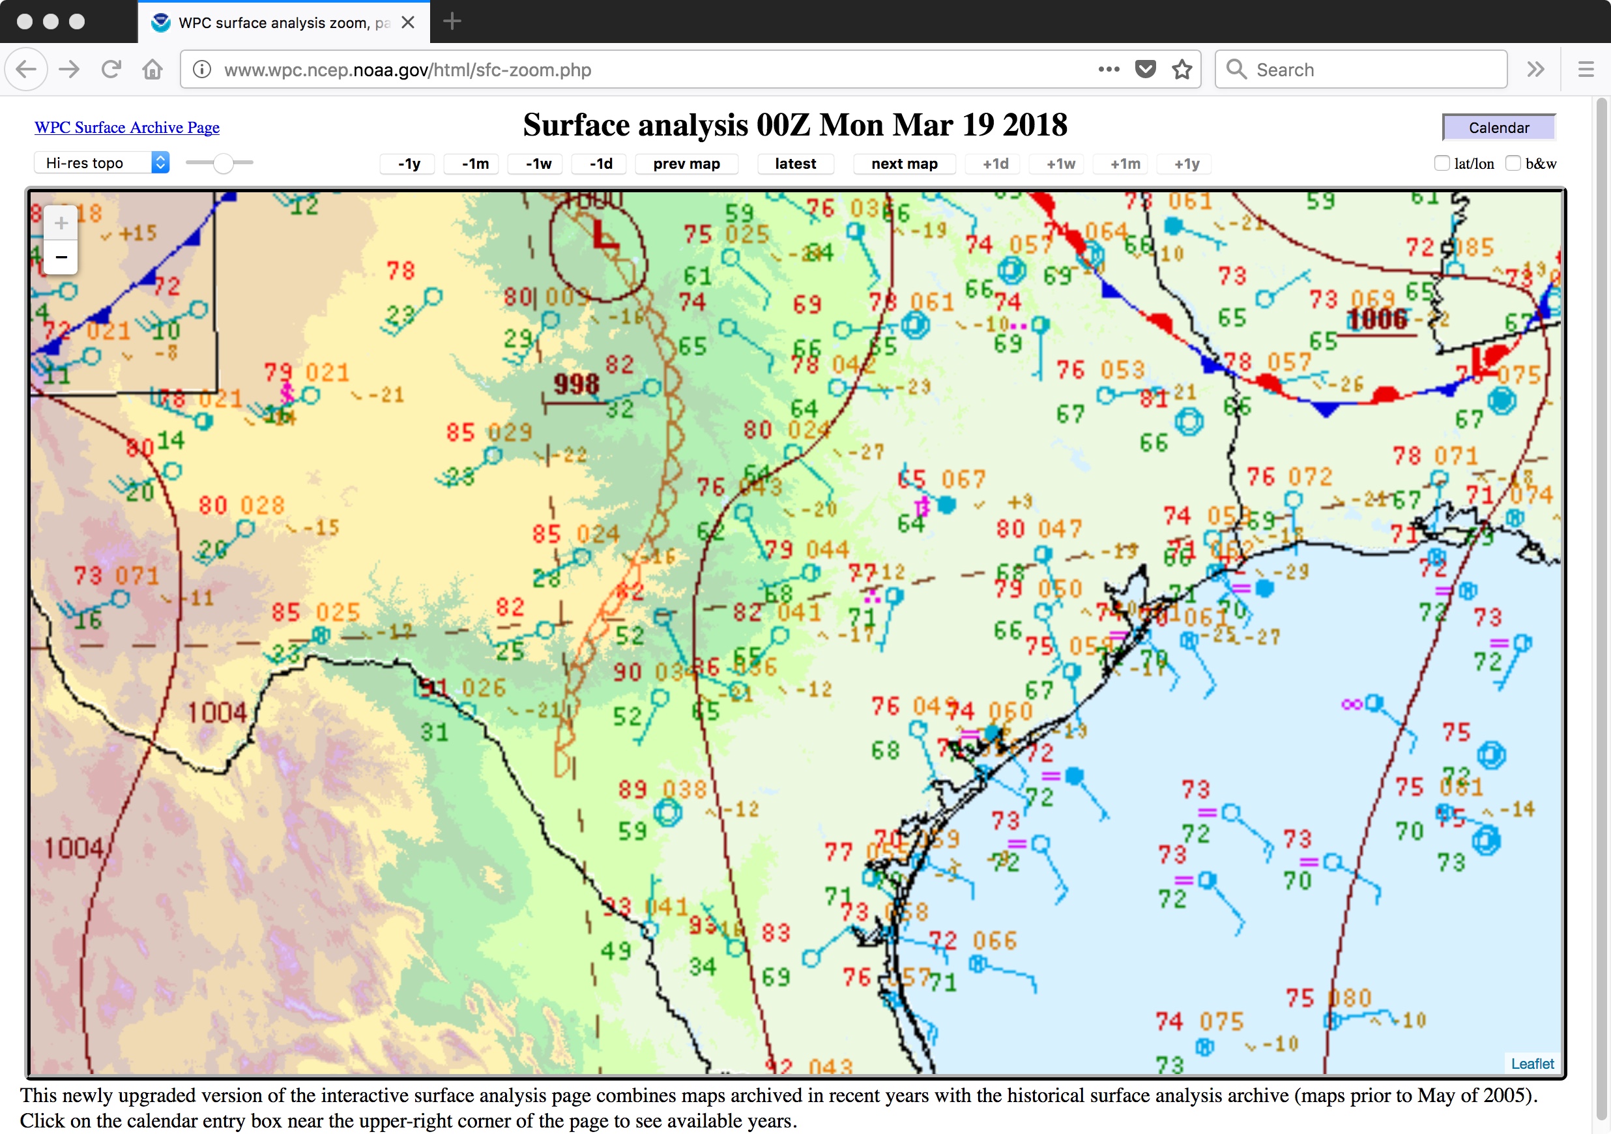Zoom out of the map
The width and height of the screenshot is (1611, 1134).
(x=61, y=257)
